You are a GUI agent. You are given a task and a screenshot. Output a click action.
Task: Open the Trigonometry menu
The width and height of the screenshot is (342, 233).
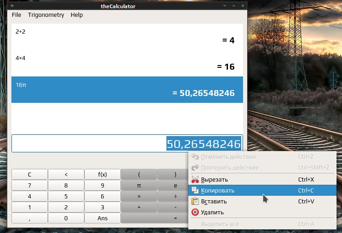[x=46, y=15]
